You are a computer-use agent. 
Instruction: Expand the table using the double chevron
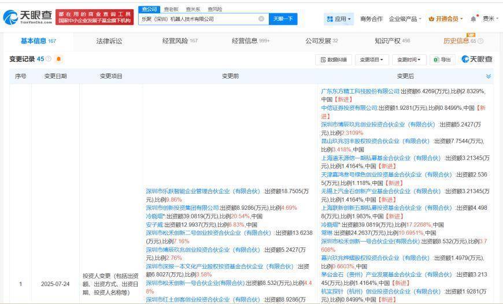(x=489, y=76)
